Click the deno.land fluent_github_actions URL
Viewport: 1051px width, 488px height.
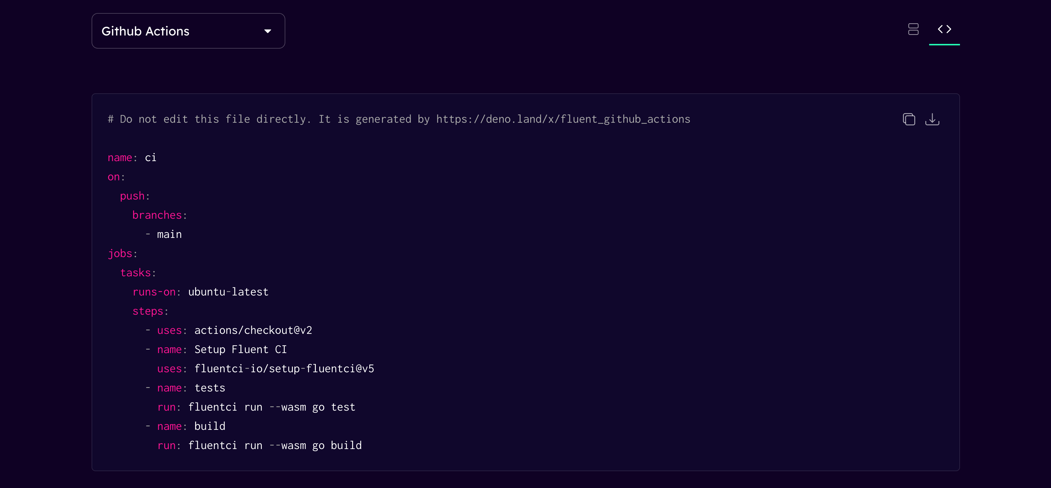coord(563,119)
